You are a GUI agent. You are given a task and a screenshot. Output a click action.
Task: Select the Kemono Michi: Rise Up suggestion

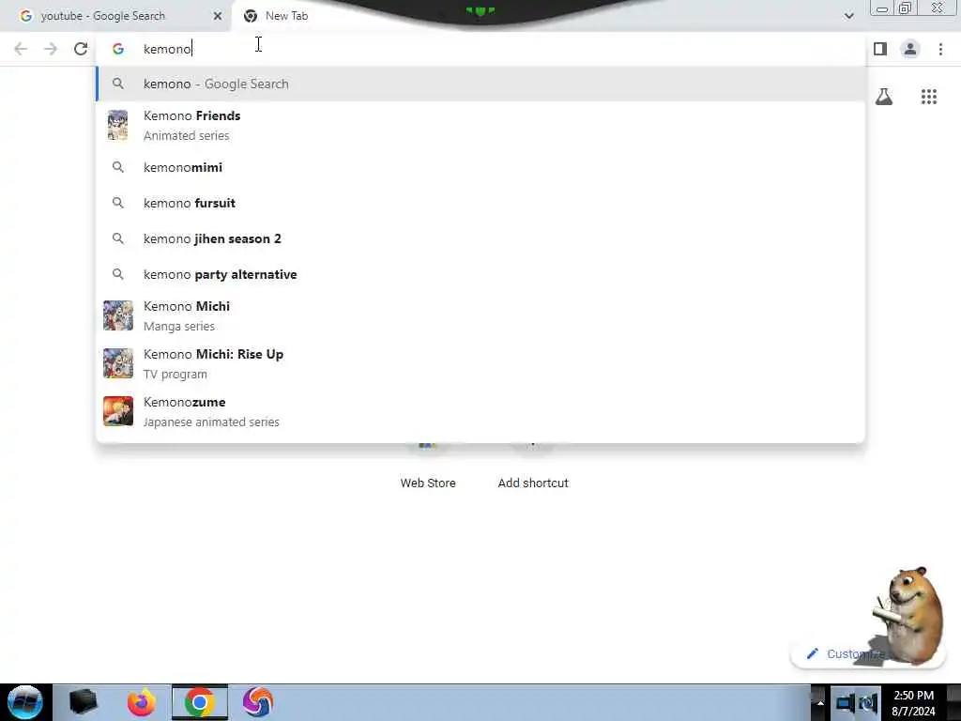click(480, 363)
